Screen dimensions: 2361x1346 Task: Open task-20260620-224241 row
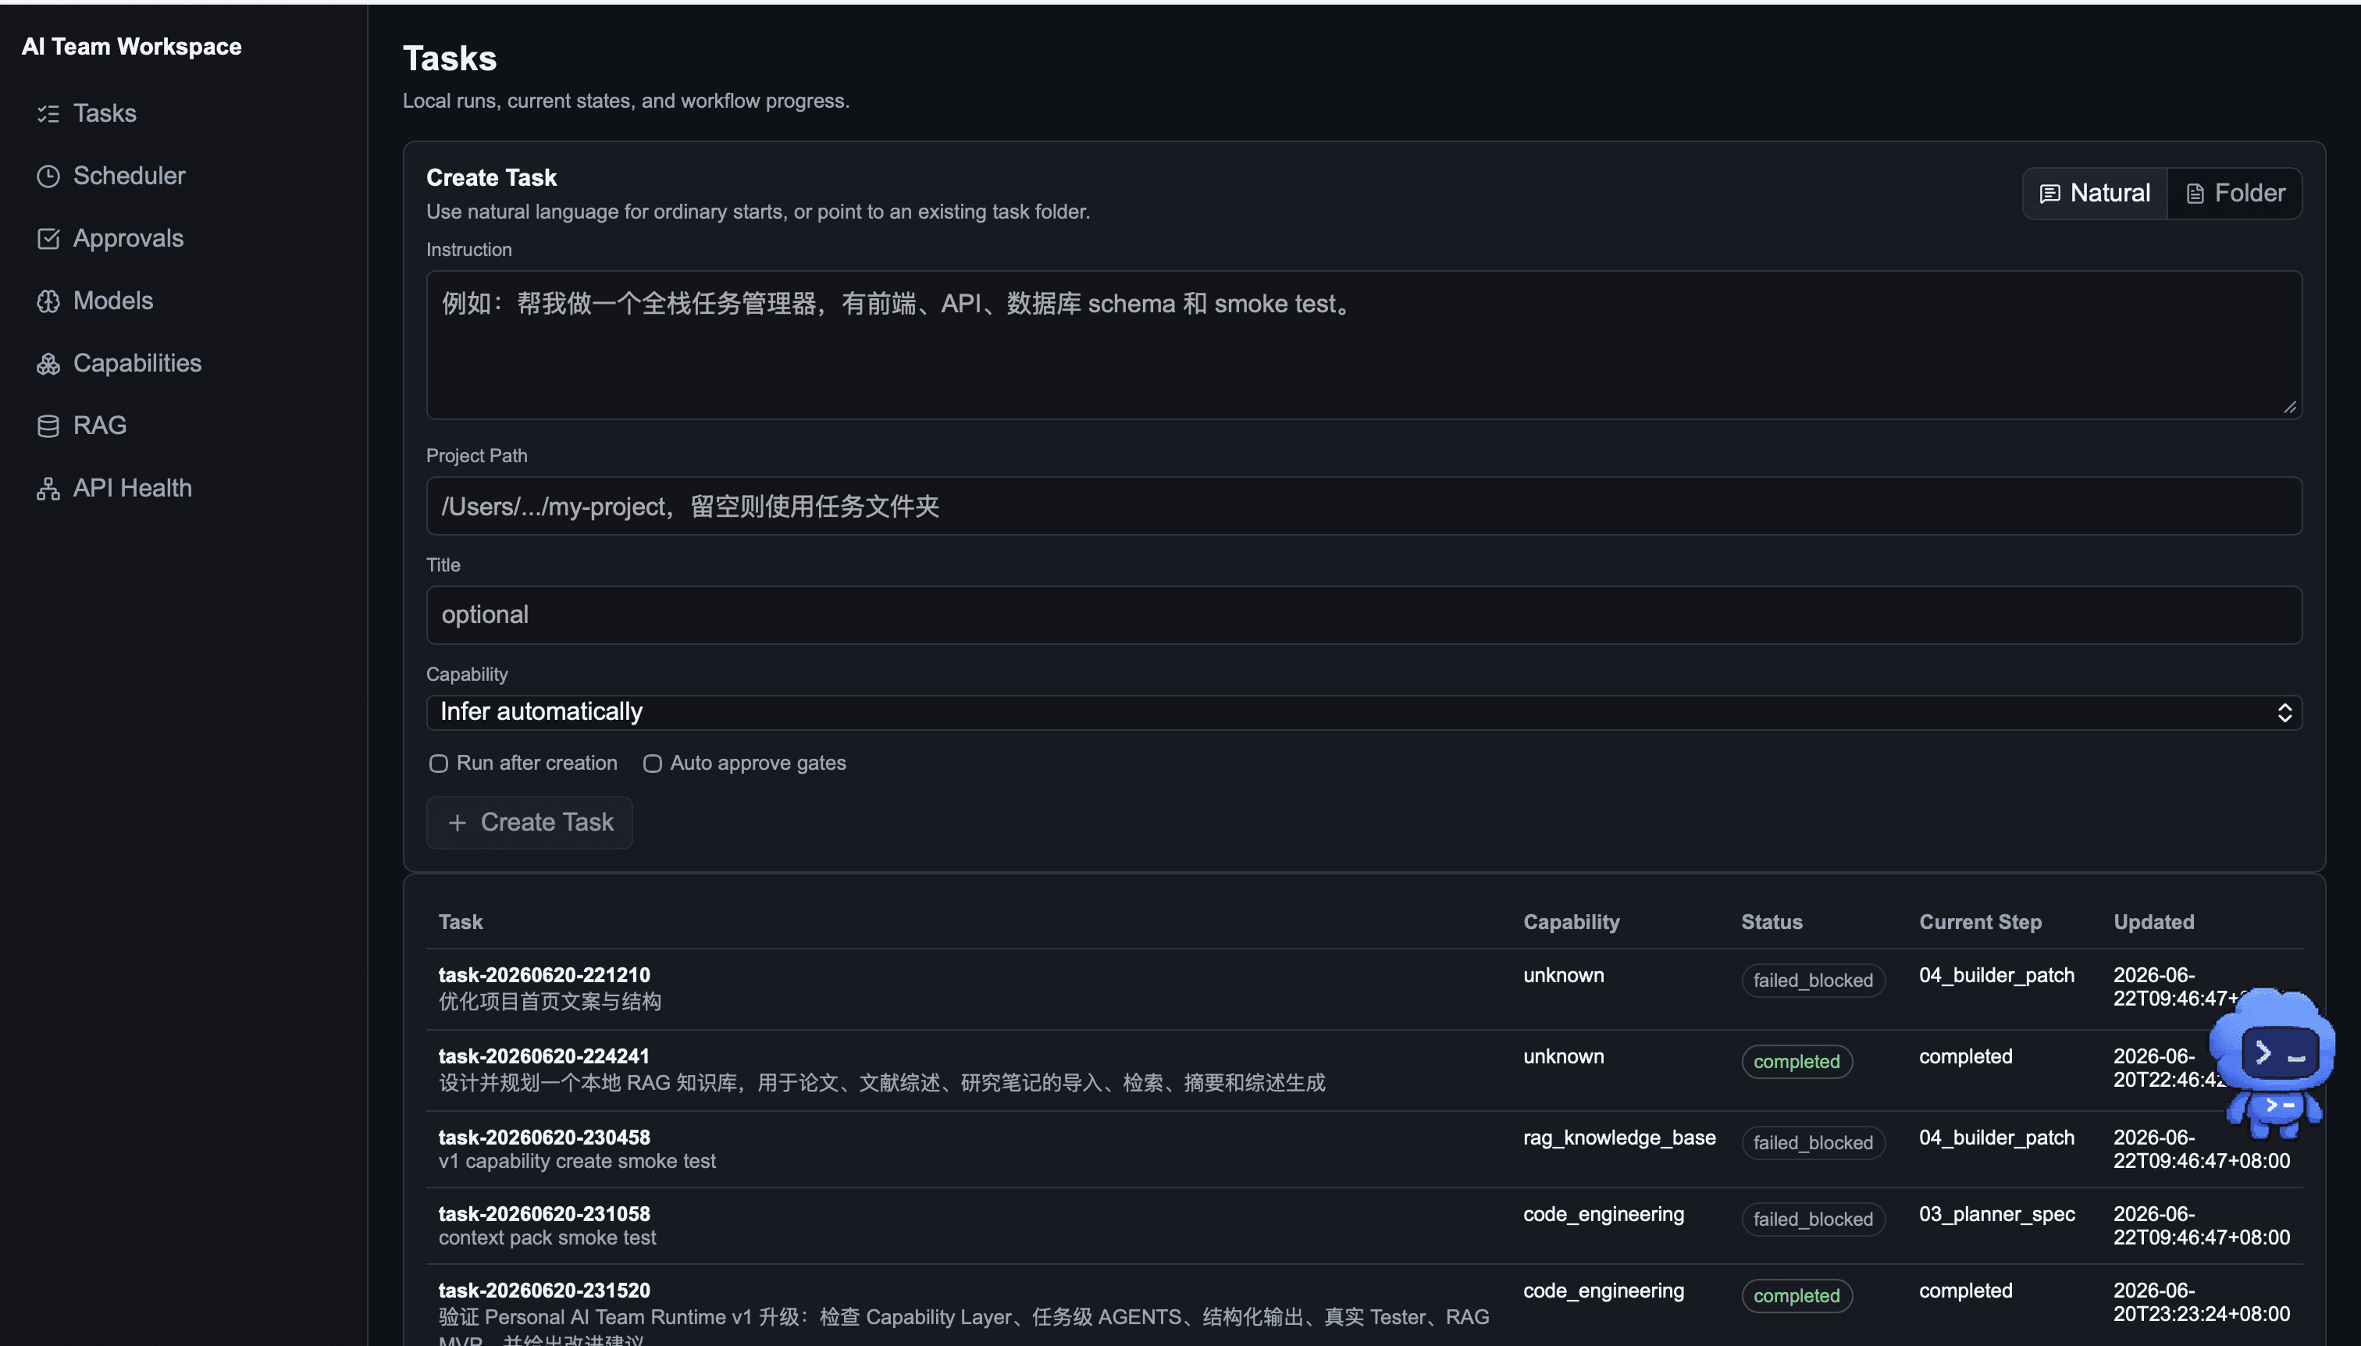coord(1363,1070)
